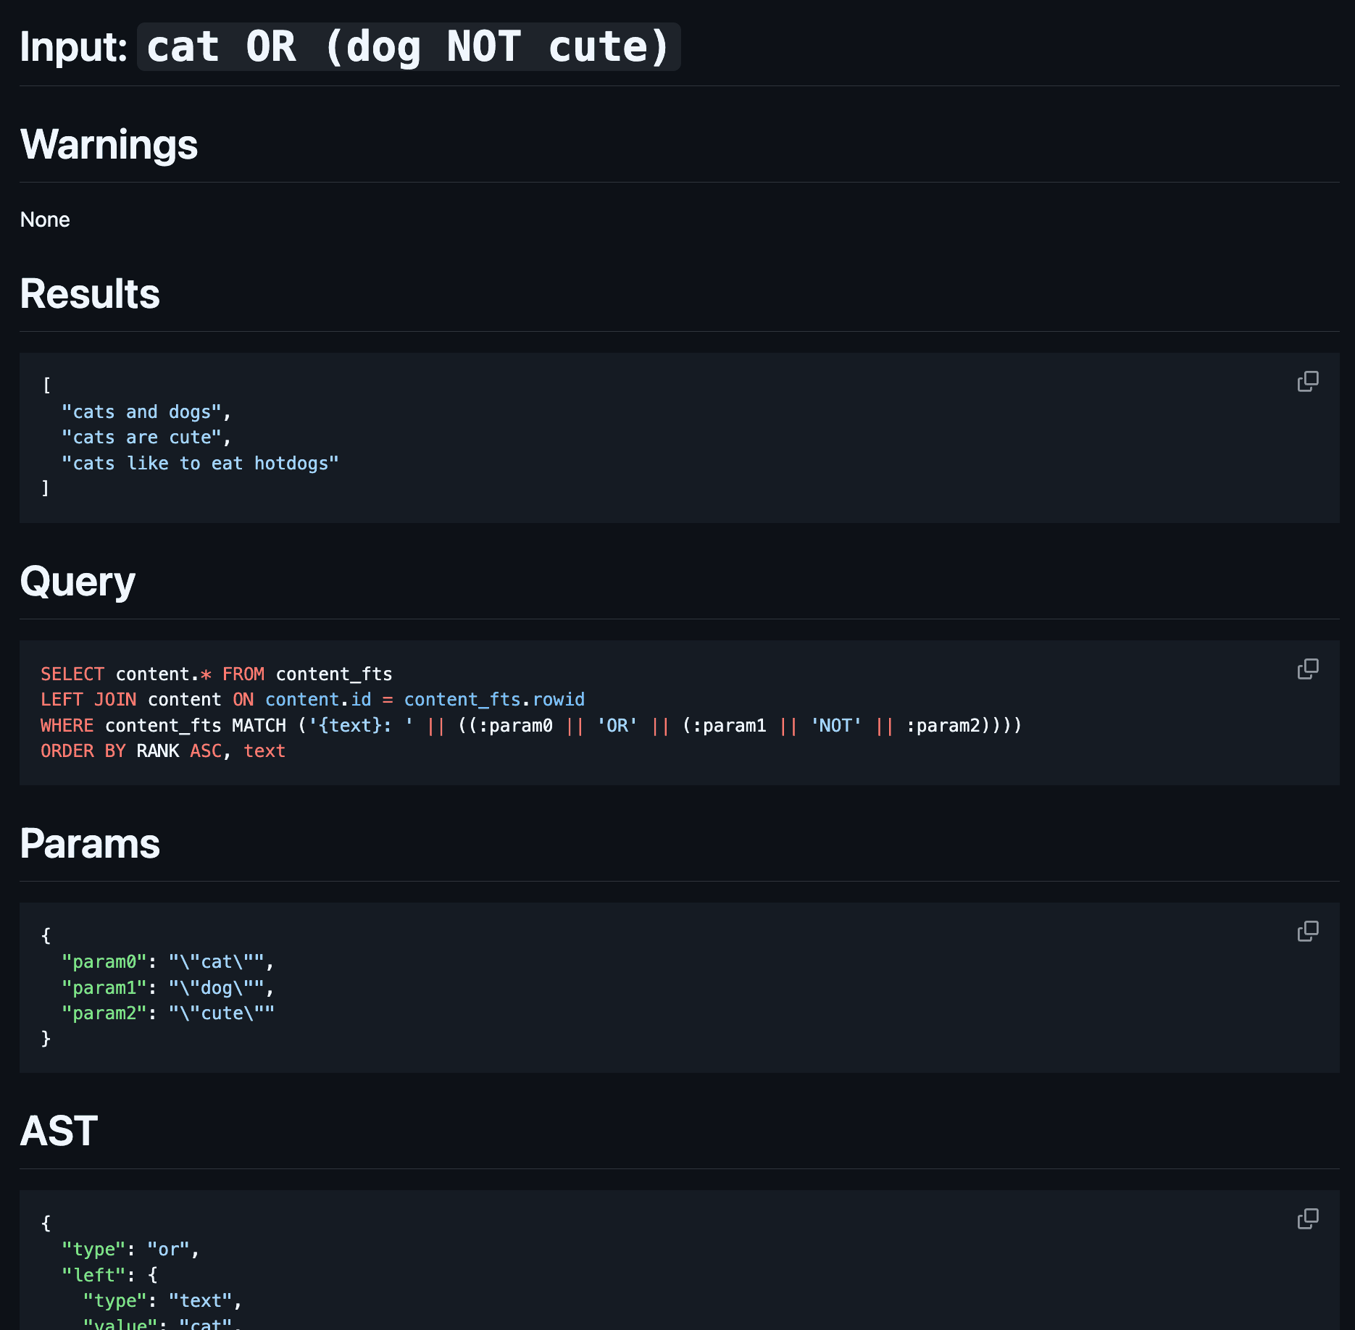Copy the AST JSON block
The width and height of the screenshot is (1355, 1330).
[1307, 1218]
